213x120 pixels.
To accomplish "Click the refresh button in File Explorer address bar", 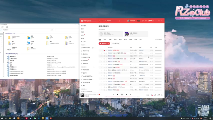I will 53,30.
